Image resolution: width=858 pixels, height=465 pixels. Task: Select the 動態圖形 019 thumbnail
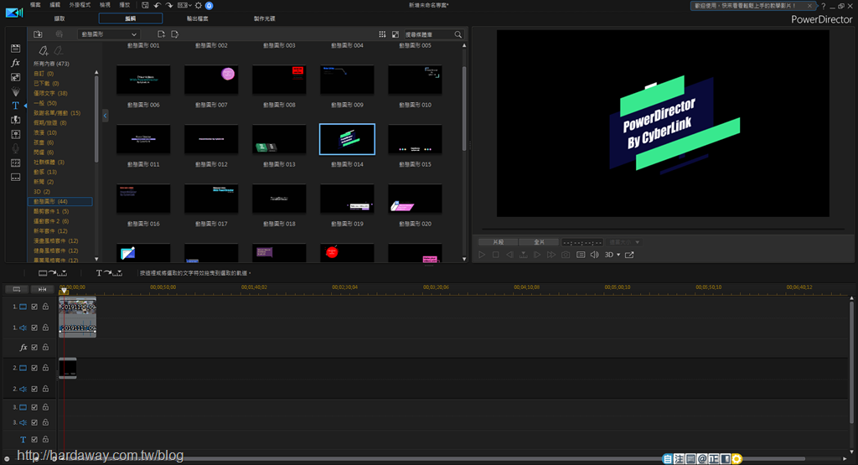coord(347,199)
